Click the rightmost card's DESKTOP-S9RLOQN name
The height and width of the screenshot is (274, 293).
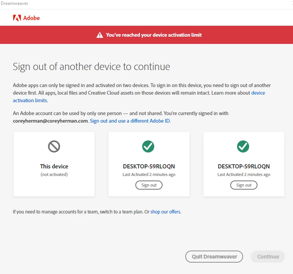point(244,166)
